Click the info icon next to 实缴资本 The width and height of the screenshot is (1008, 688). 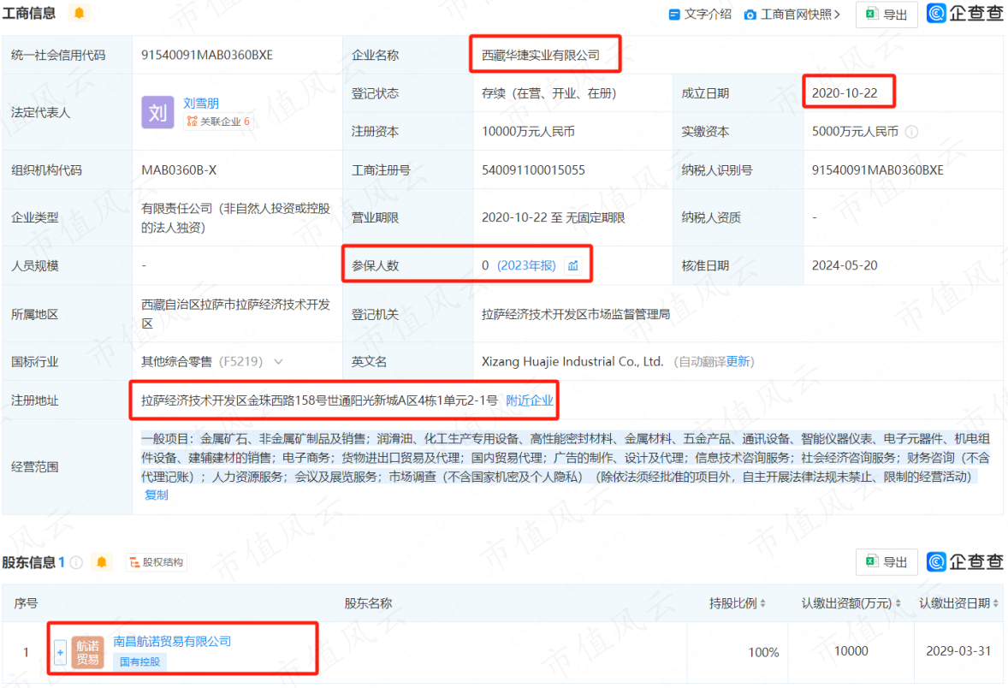[x=911, y=132]
